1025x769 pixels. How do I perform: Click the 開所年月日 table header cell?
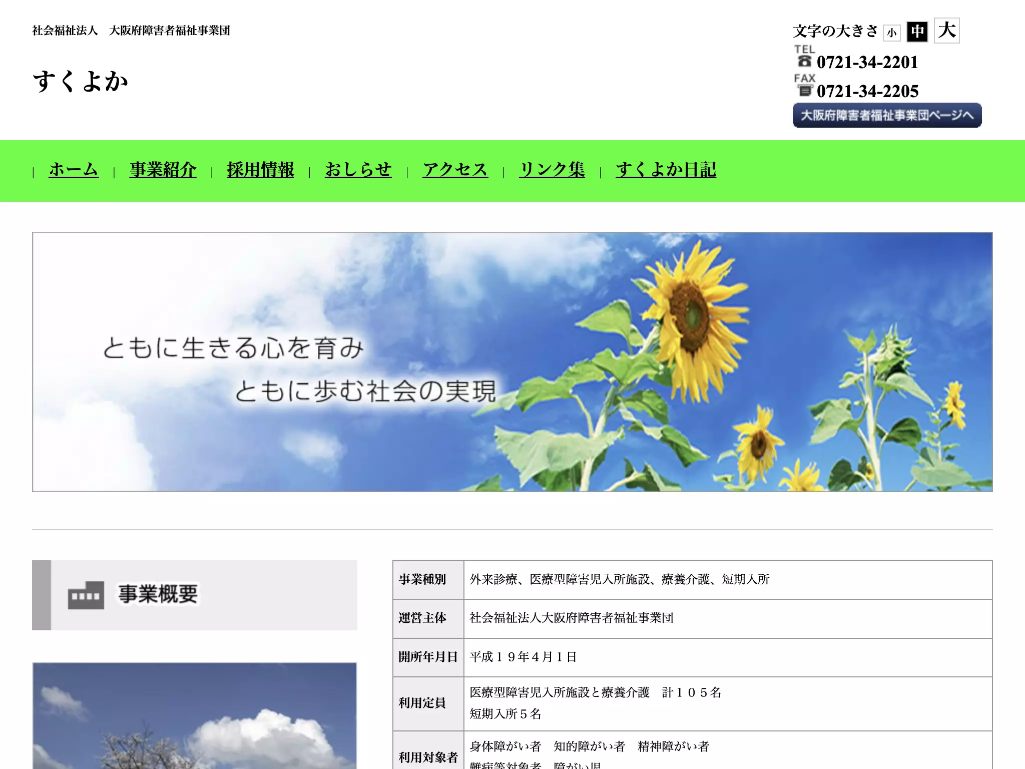428,657
